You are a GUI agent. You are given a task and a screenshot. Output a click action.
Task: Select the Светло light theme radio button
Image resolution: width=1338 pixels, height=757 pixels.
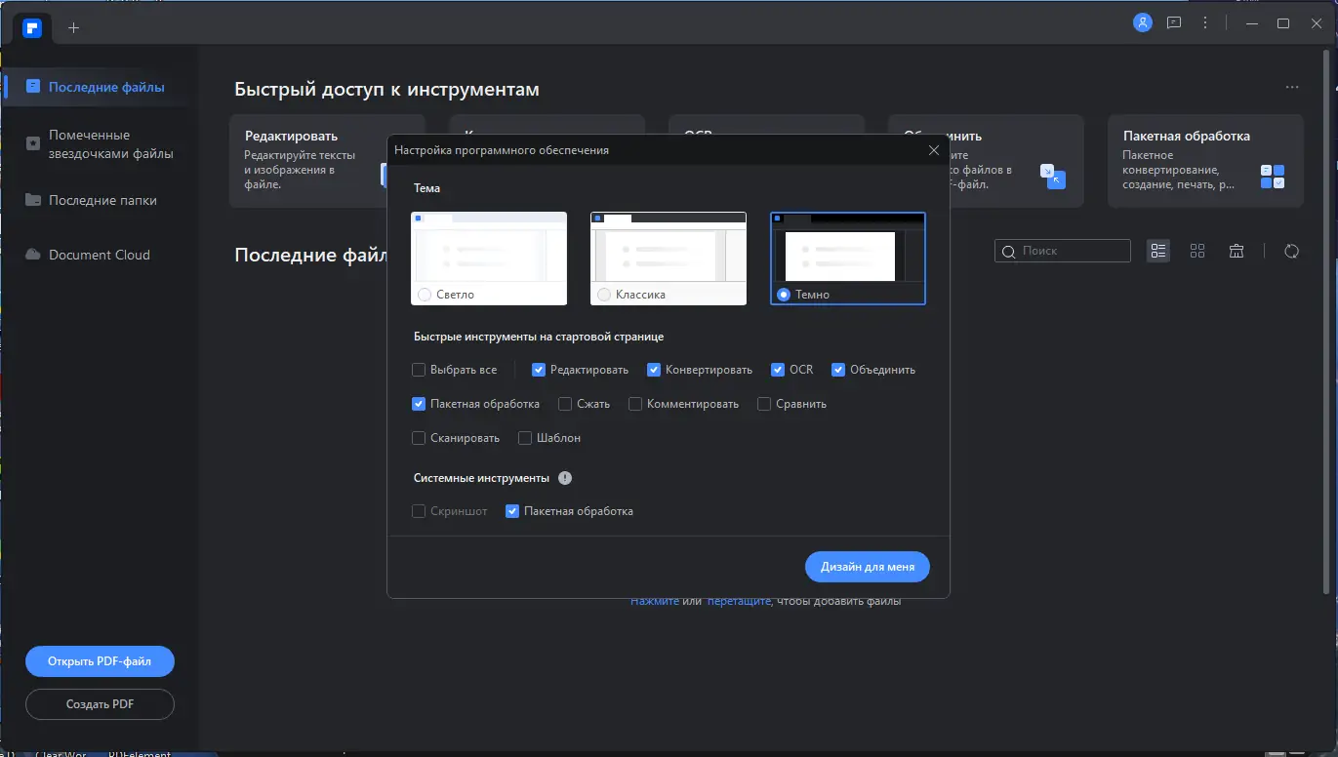[424, 295]
